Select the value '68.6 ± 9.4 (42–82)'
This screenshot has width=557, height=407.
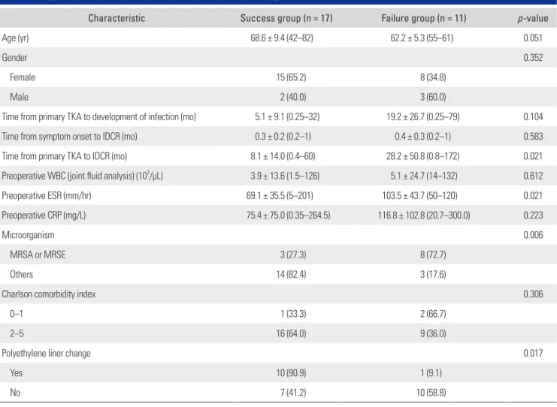(x=282, y=38)
